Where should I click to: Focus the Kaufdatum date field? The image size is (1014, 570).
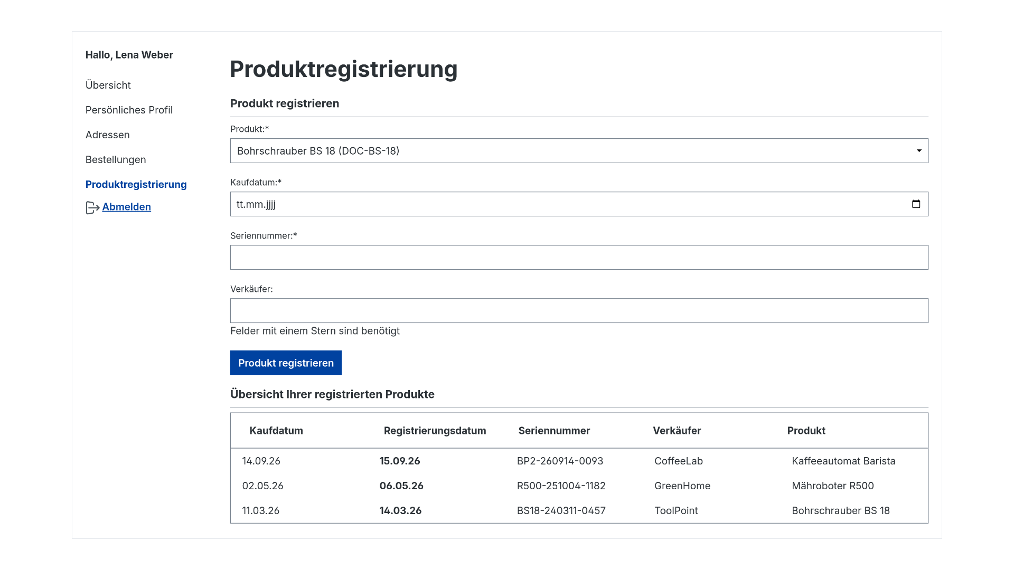(x=579, y=204)
